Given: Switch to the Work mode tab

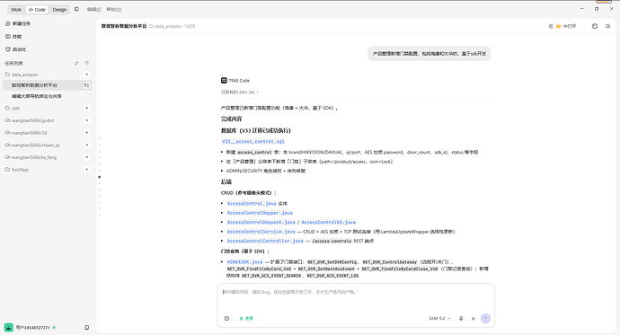Looking at the screenshot, I should coord(16,10).
